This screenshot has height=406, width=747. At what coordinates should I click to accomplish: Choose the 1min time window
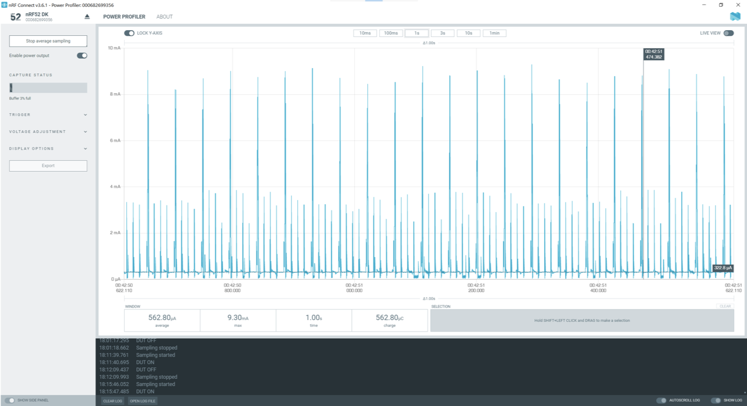[x=495, y=33]
